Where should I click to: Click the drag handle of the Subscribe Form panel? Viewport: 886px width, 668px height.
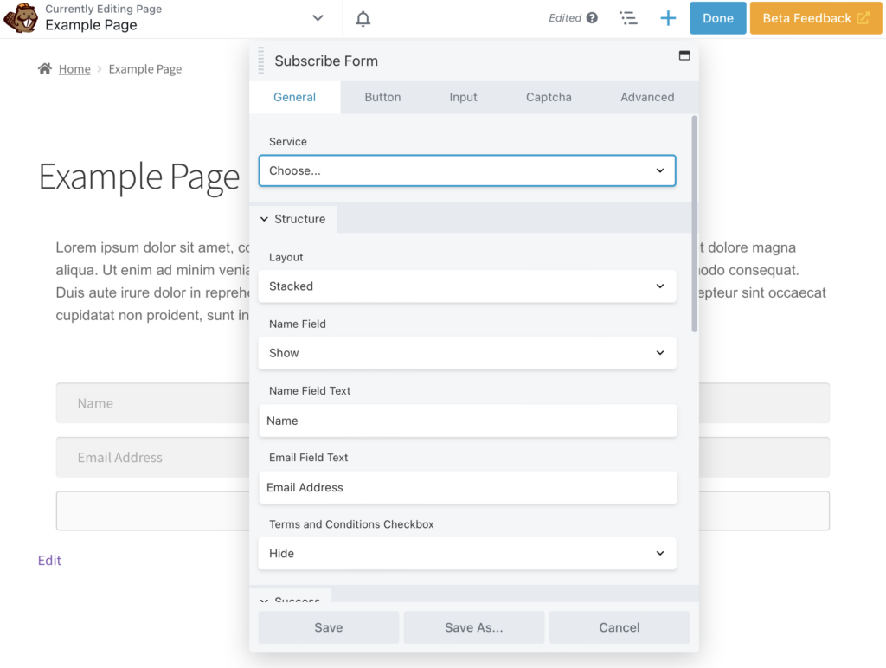click(x=260, y=61)
